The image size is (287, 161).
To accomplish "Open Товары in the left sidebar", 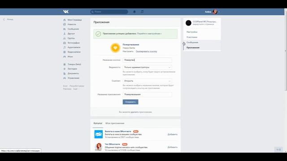I will (74, 64).
